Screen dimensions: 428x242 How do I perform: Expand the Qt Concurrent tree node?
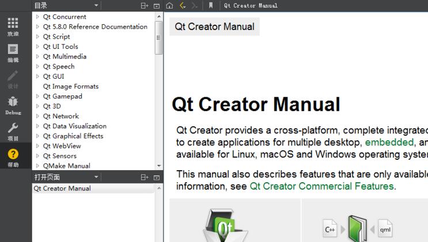pyautogui.click(x=37, y=17)
